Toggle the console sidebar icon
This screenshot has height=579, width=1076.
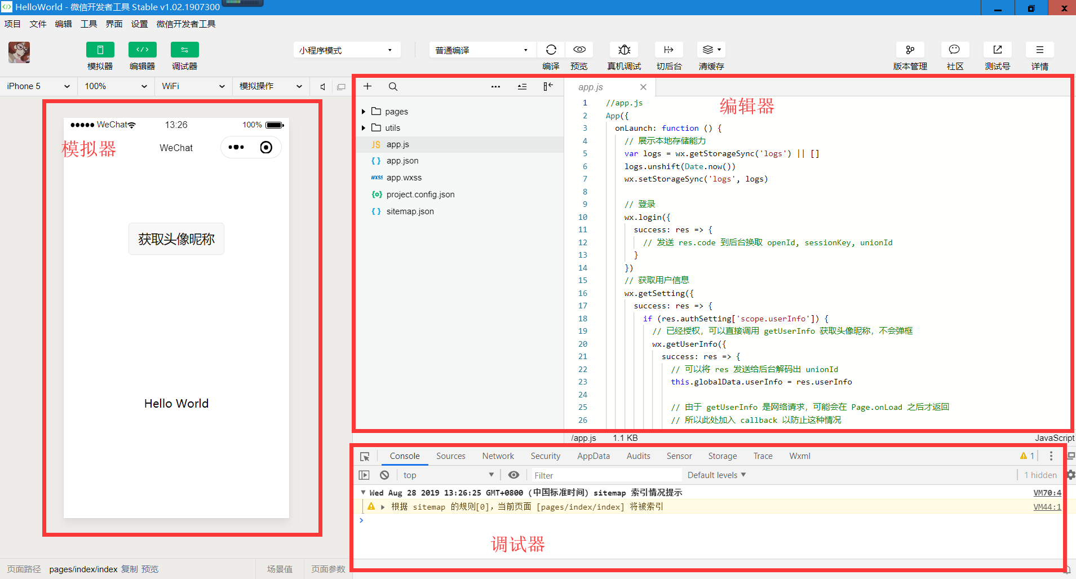pos(364,475)
